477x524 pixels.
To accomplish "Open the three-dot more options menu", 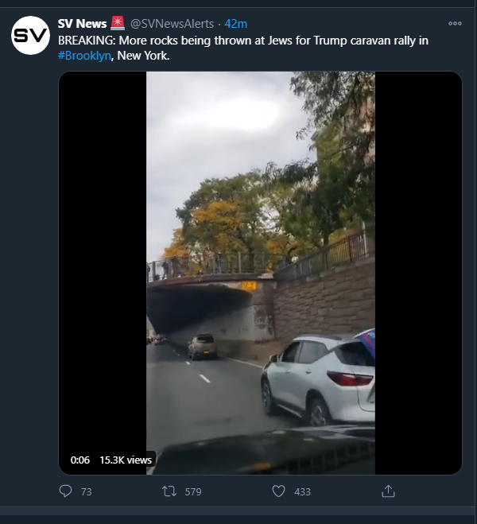I will pos(455,23).
